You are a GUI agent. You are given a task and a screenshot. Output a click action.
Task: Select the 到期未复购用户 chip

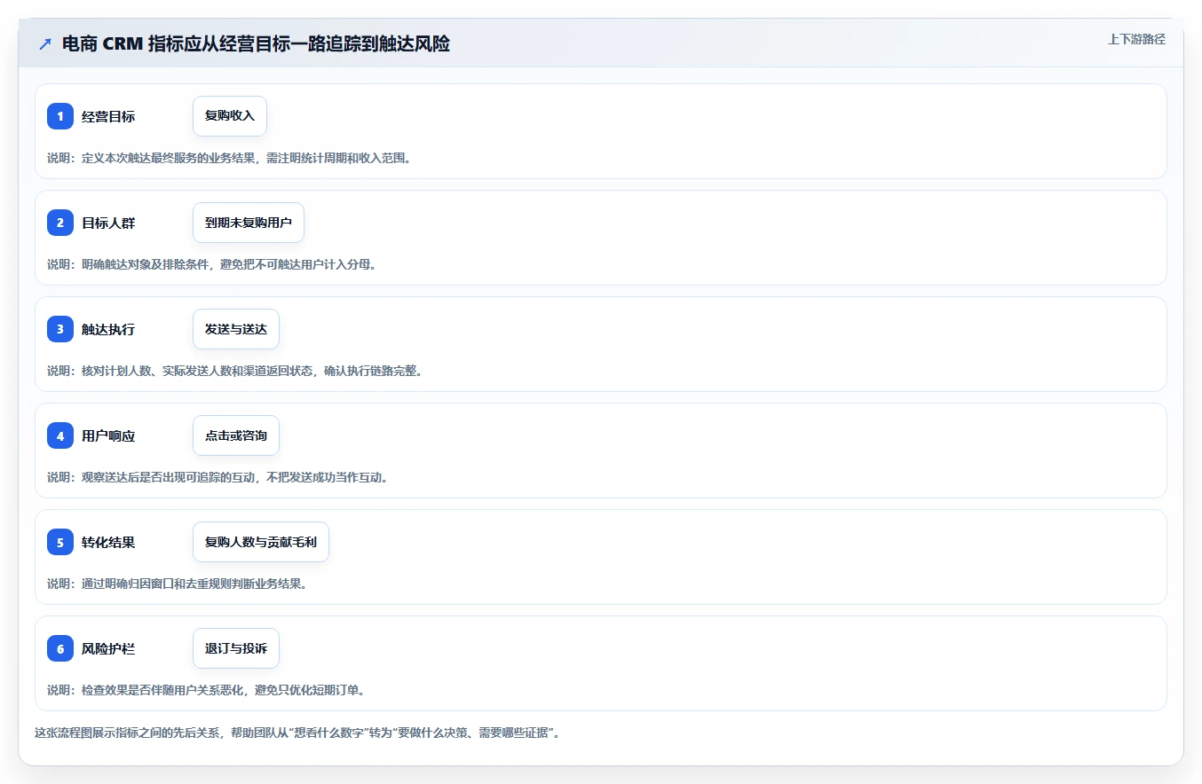249,223
